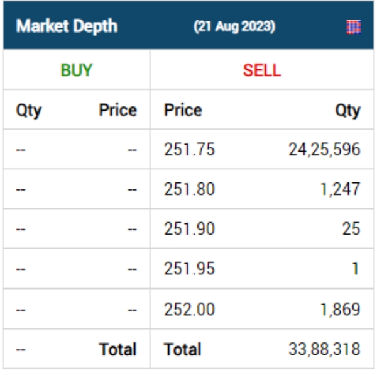Click sell price 251.80
Image resolution: width=377 pixels, height=375 pixels.
click(189, 189)
